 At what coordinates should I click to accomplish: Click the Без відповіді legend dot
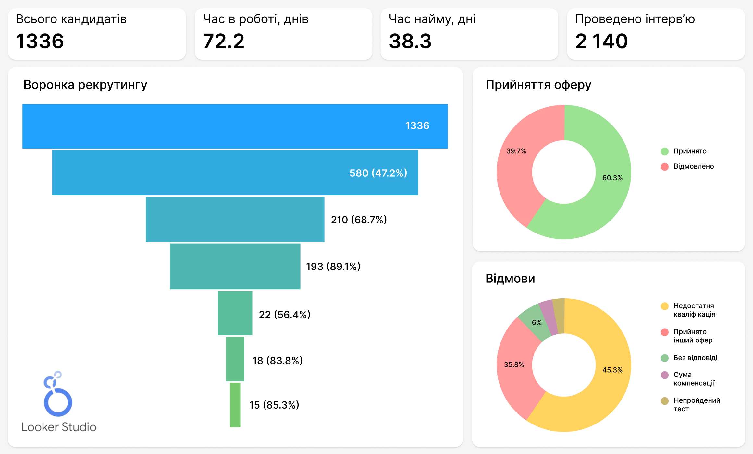(x=664, y=358)
